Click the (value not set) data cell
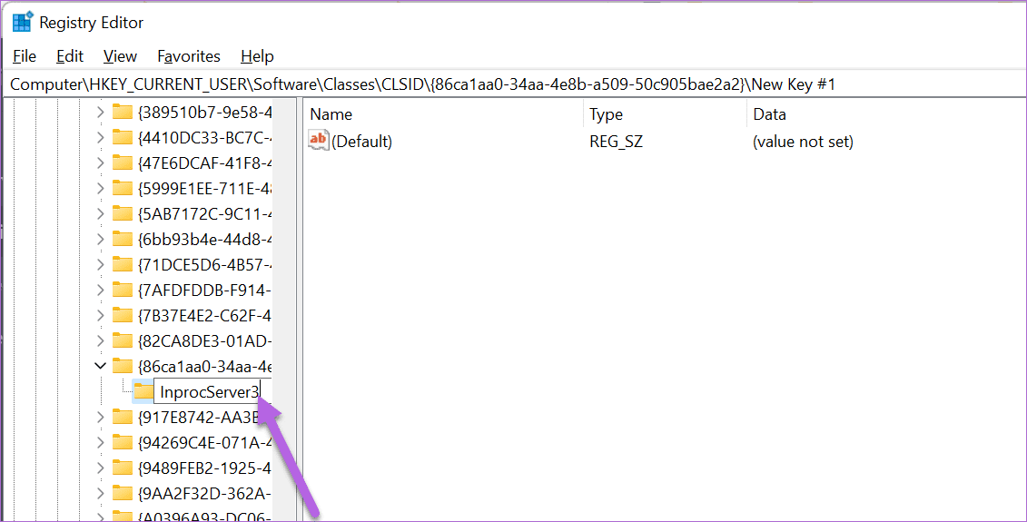The image size is (1027, 522). pos(803,142)
